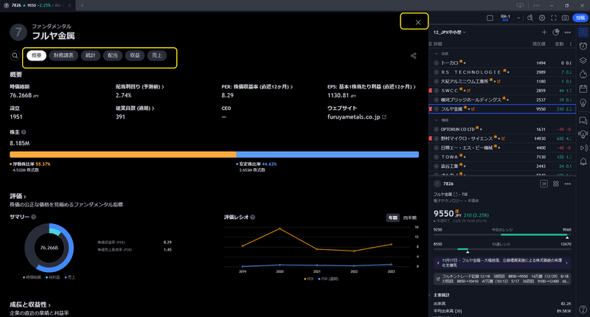590x317 pixels.
Task: Switch to the 売上 tab
Action: 157,55
